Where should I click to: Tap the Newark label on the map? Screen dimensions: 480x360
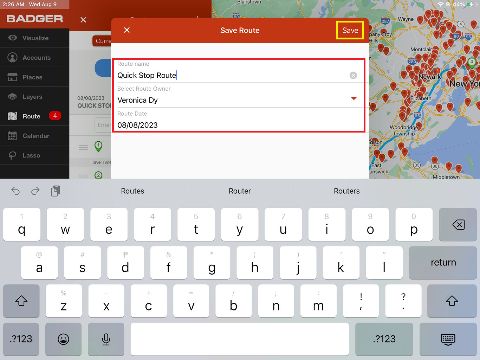click(x=429, y=77)
